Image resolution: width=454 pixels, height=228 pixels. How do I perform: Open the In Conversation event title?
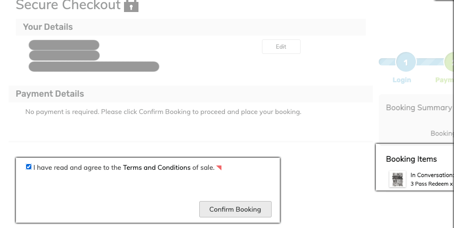pyautogui.click(x=432, y=175)
